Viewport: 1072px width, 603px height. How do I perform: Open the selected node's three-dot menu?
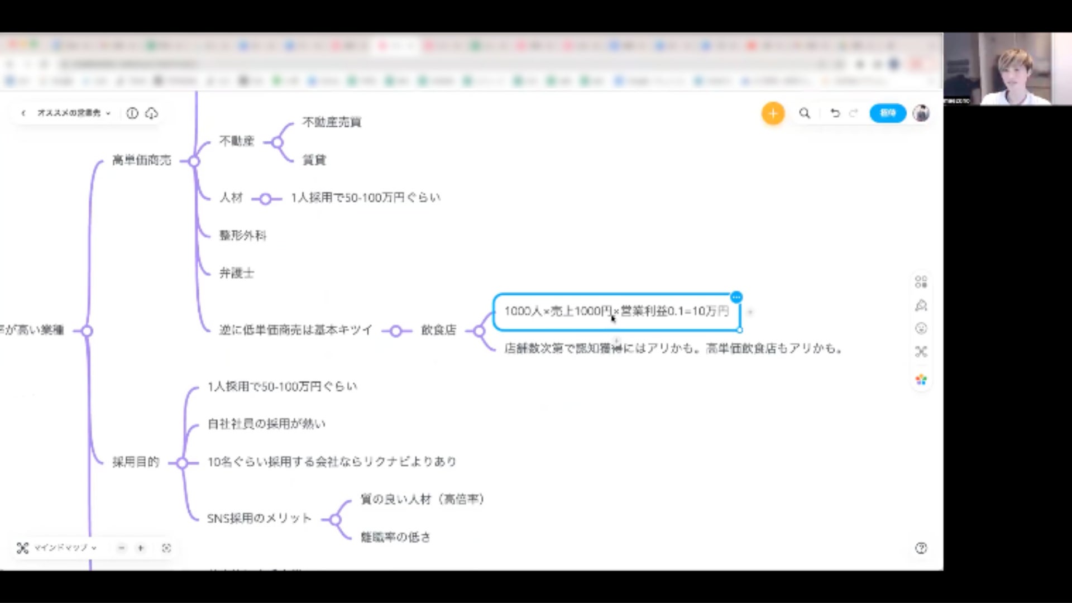coord(736,297)
